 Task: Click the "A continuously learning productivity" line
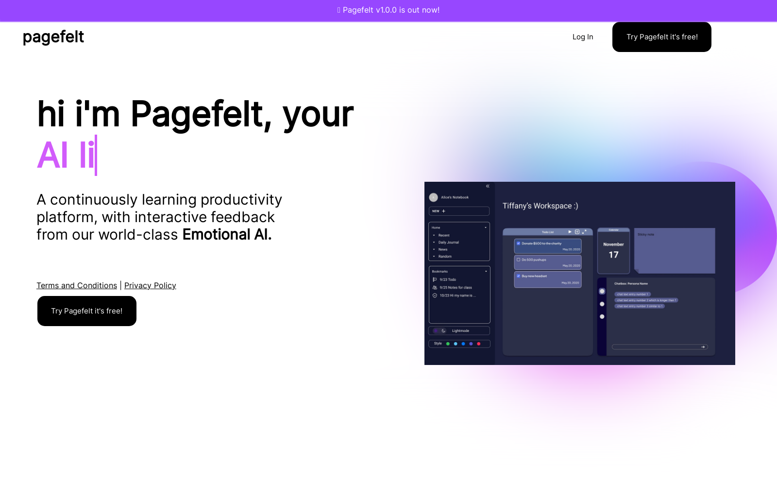tap(159, 200)
